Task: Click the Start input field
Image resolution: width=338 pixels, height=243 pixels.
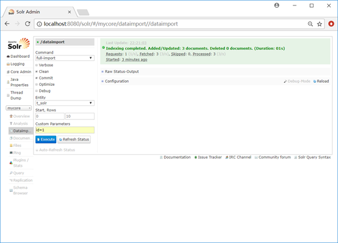Action: [50, 116]
